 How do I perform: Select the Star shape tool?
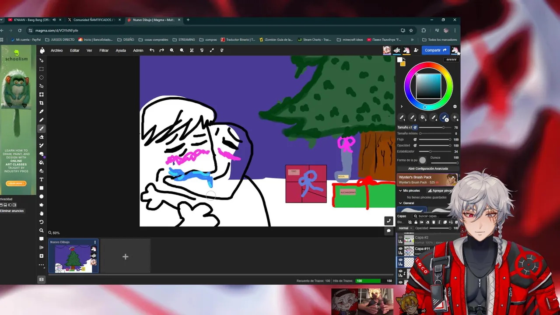point(42,205)
